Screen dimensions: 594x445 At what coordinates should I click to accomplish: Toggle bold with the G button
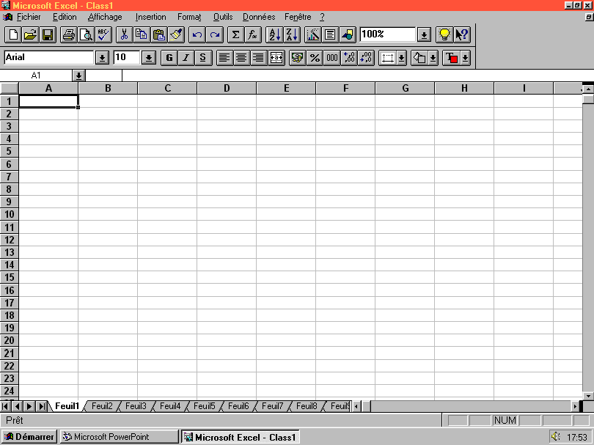click(x=169, y=58)
